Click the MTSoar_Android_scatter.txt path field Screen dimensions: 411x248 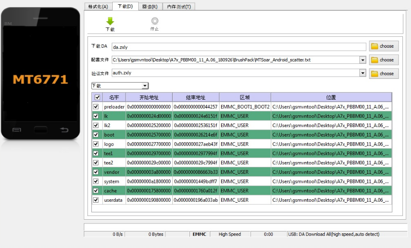[x=236, y=60]
